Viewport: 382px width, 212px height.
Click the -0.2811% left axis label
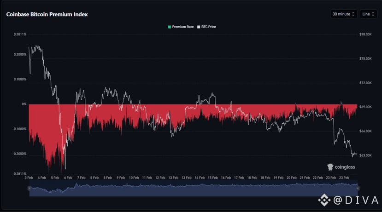(x=19, y=174)
